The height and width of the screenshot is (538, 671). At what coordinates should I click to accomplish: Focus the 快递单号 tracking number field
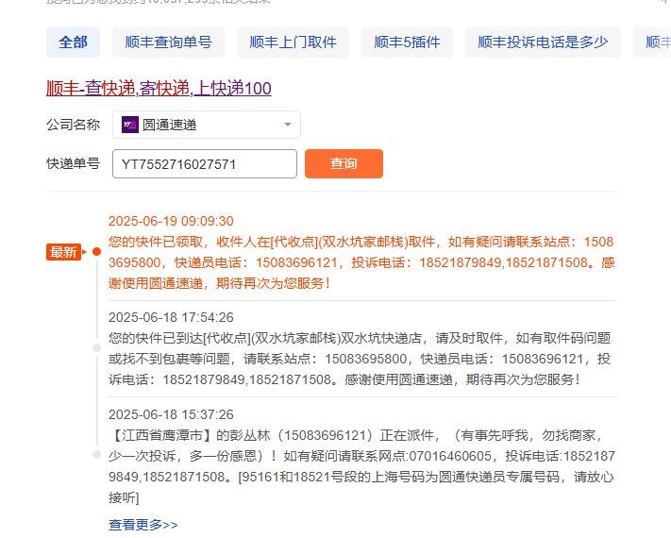tap(205, 164)
